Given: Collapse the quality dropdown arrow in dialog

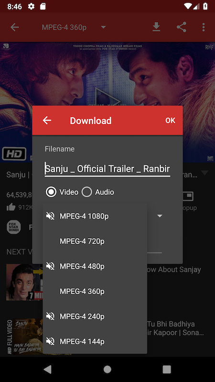Looking at the screenshot, I should pos(160,216).
